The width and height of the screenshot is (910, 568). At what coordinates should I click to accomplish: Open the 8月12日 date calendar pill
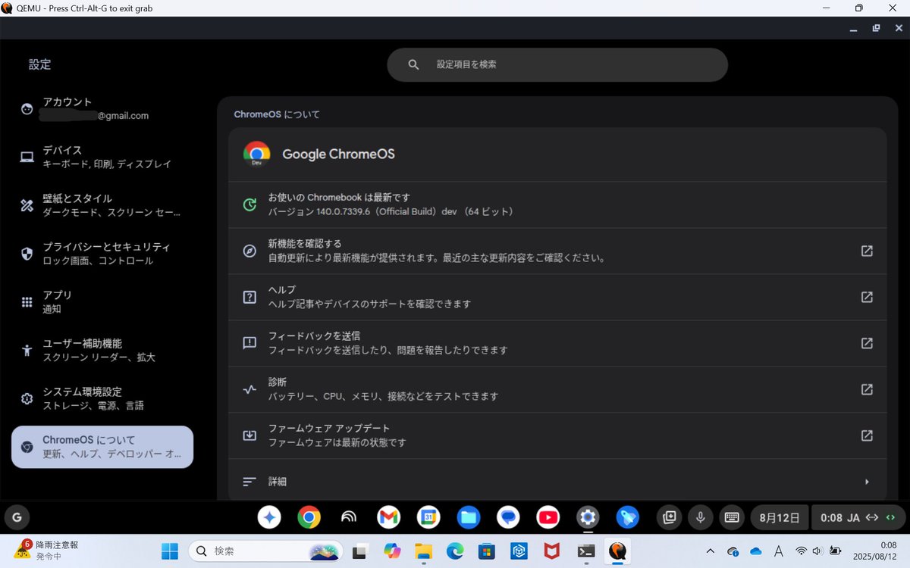click(x=780, y=518)
